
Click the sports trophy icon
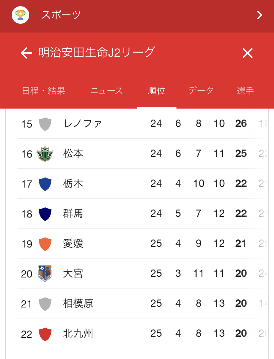20,15
